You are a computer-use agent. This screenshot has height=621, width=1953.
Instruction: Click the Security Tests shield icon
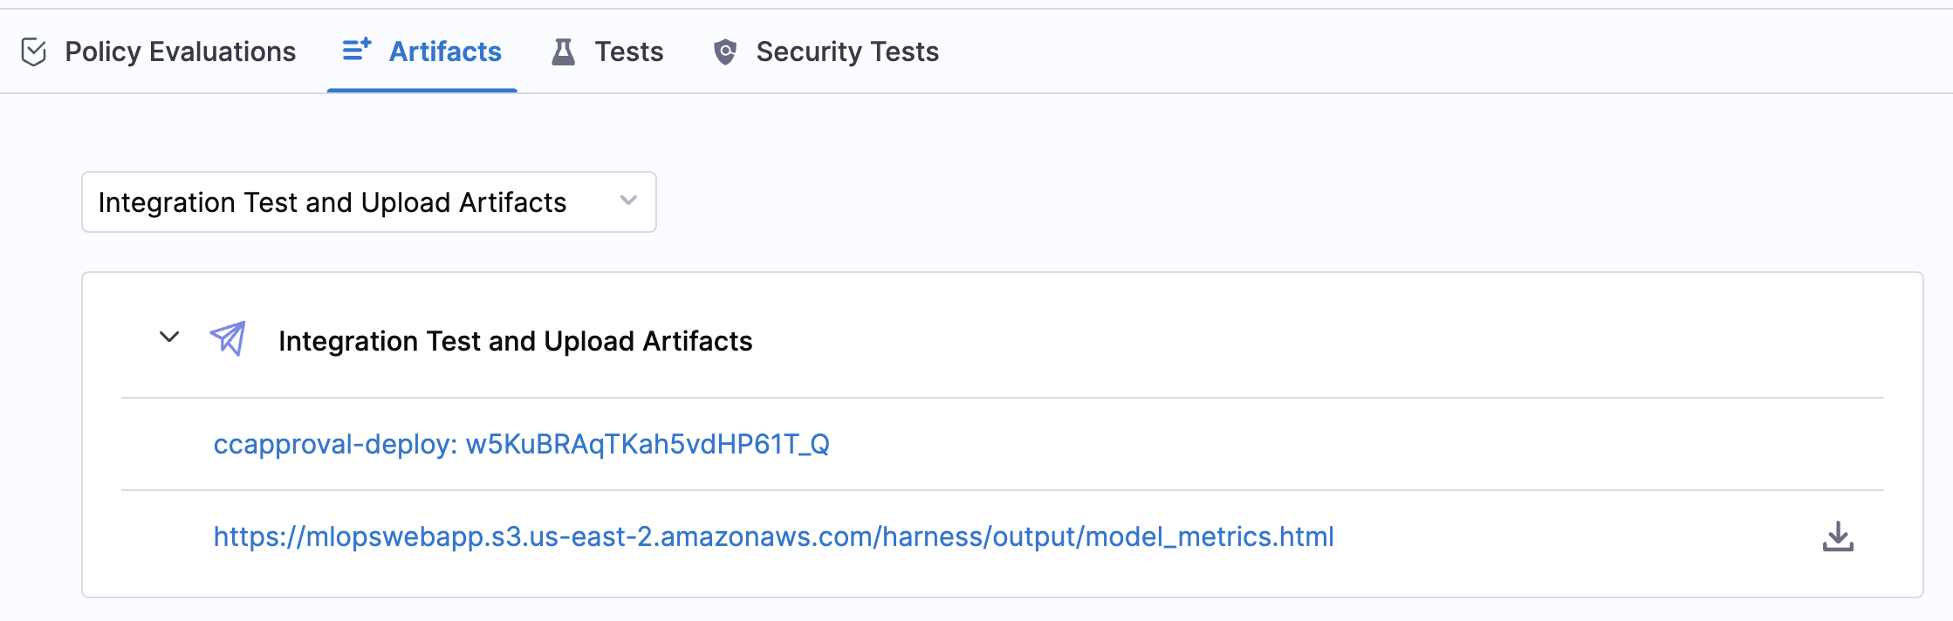pos(725,52)
